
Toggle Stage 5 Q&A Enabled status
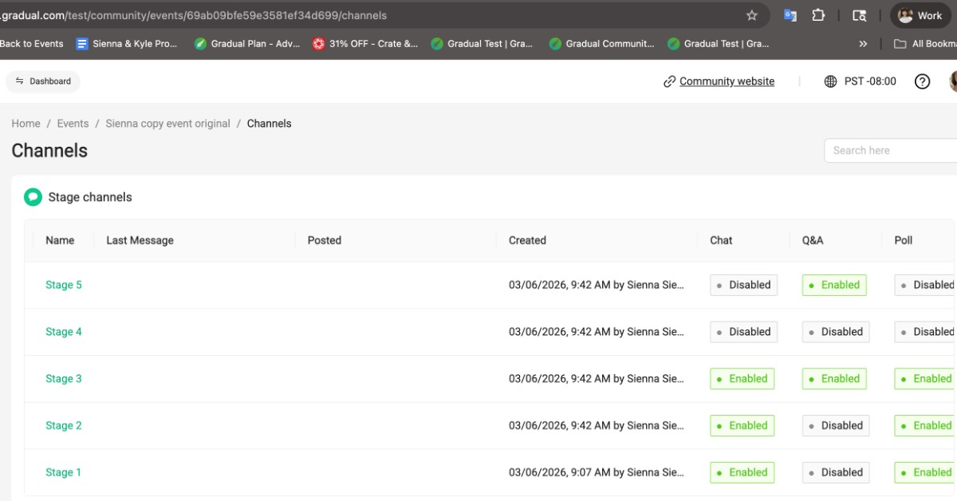[834, 285]
